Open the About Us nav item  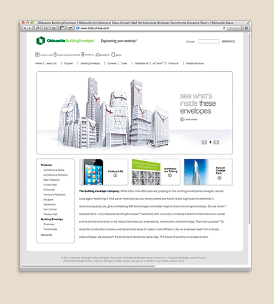pyautogui.click(x=52, y=63)
